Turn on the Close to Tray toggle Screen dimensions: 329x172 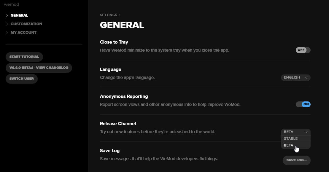point(303,50)
